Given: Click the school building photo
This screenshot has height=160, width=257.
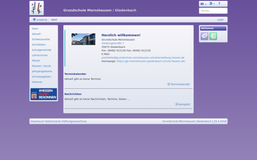Looking at the screenshot, I should point(83,39).
